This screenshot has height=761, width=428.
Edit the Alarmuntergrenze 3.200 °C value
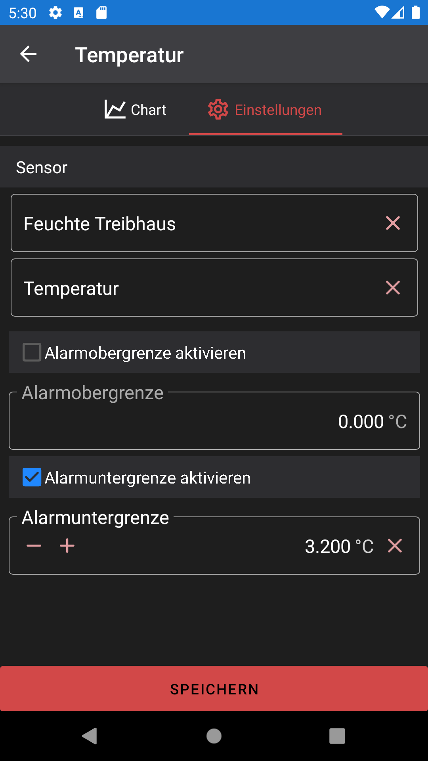pyautogui.click(x=339, y=546)
